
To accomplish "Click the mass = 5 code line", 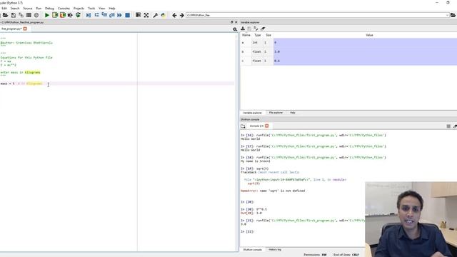I will point(21,84).
